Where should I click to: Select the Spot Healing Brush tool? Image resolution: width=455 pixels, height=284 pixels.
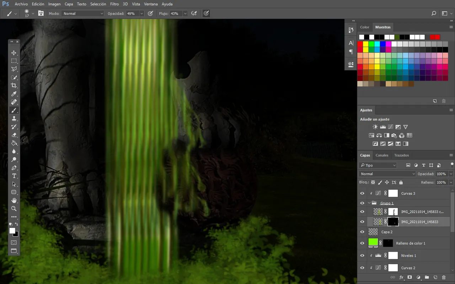[x=14, y=102]
